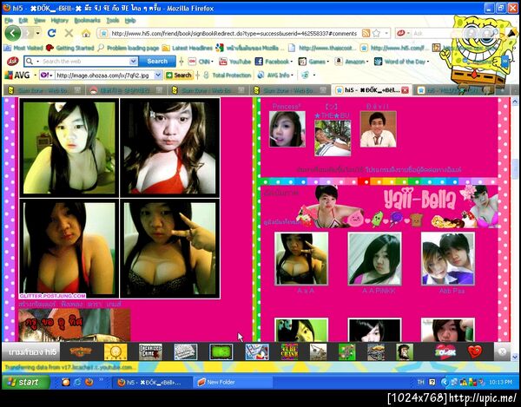The height and width of the screenshot is (407, 521).
Task: Click the AVG logo on toolbar
Action: pyautogui.click(x=17, y=75)
